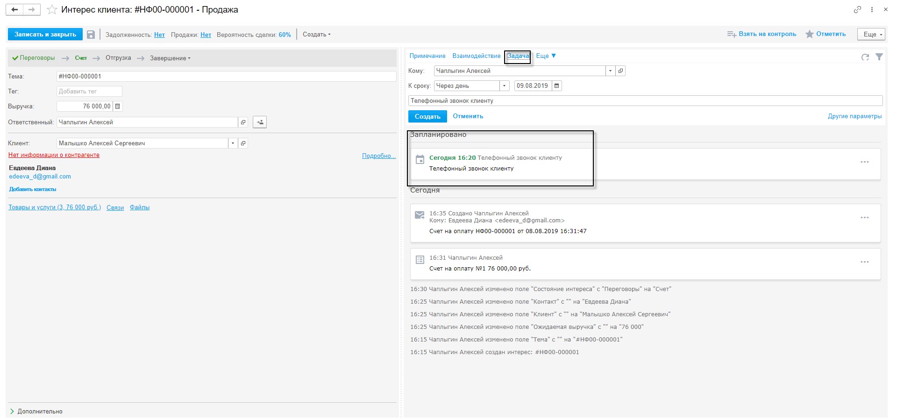
Task: Go back with the left arrow
Action: (x=15, y=10)
